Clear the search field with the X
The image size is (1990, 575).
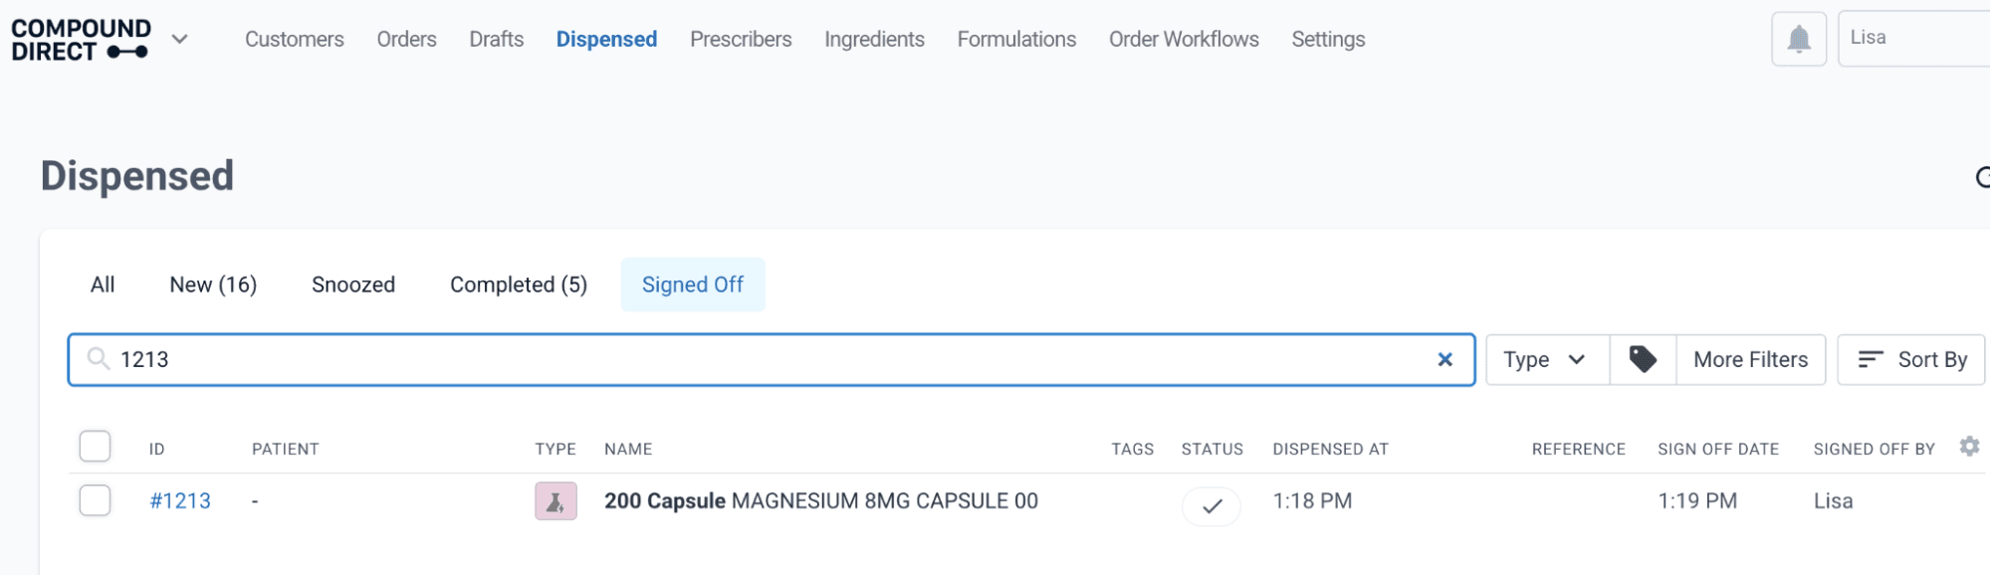point(1444,359)
